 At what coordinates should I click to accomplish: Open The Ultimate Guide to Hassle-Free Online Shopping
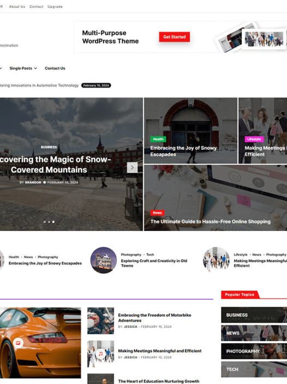[x=210, y=222]
